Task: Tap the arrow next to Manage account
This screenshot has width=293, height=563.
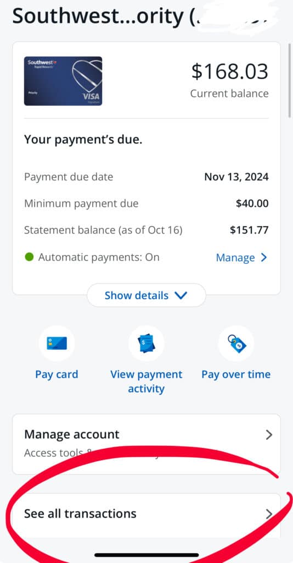Action: (x=269, y=435)
